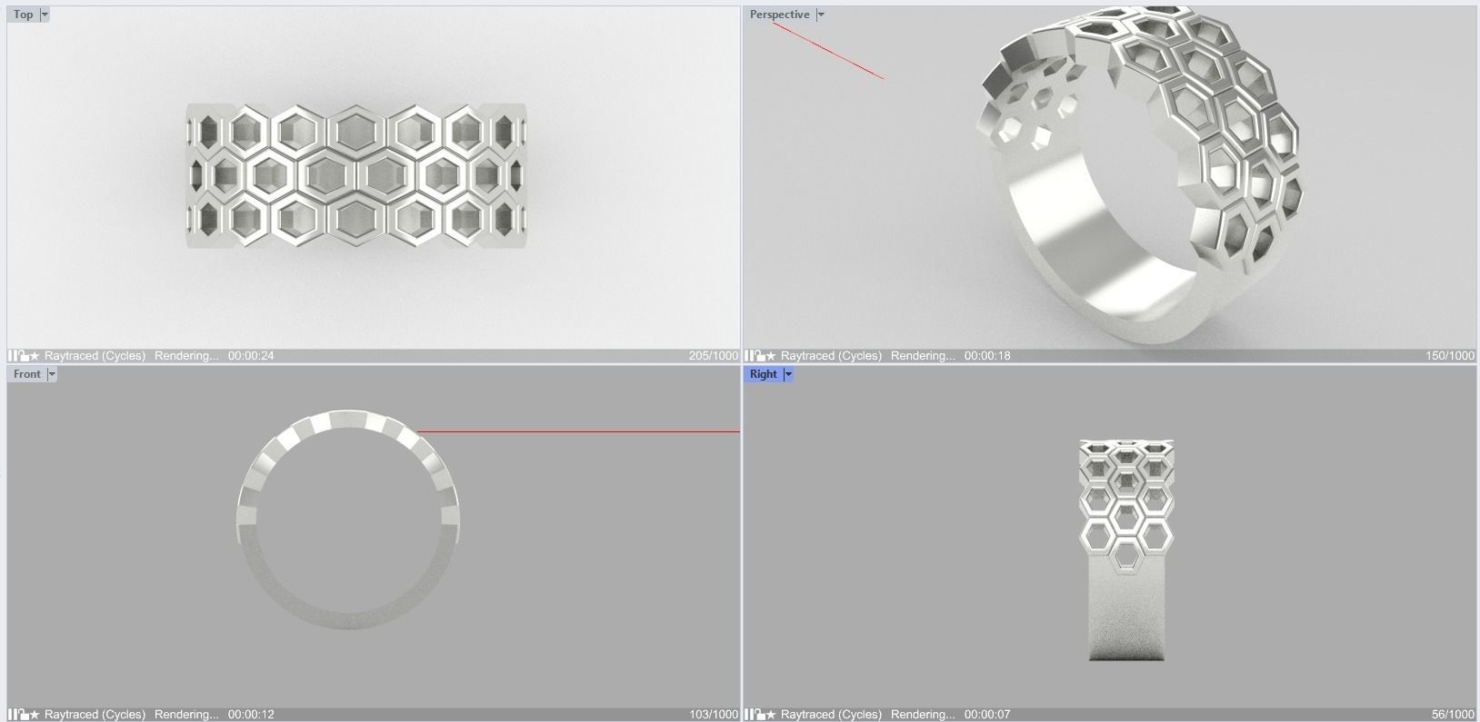1480x722 pixels.
Task: Click the 205/1000 sample counter
Action: click(x=714, y=356)
